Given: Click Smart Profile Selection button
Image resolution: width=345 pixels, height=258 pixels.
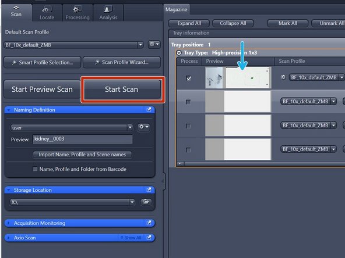Looking at the screenshot, I should point(42,63).
